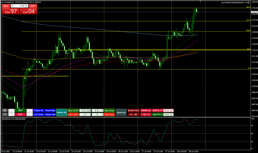
Task: Click the 1.5 value input field
Action: (x=85, y=114)
